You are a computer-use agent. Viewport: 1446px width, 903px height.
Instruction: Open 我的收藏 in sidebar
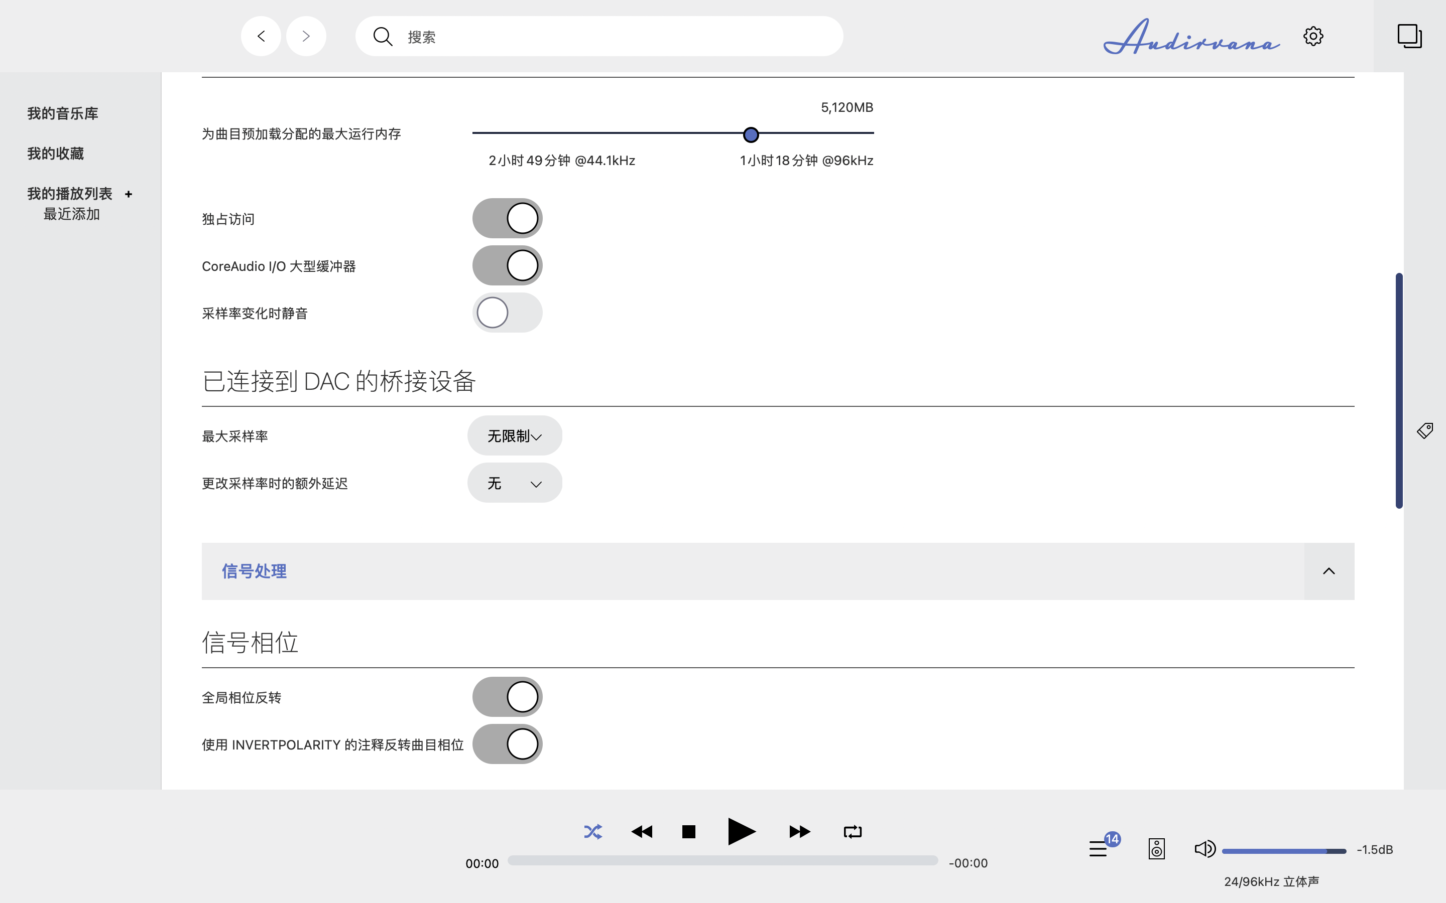[x=56, y=153]
